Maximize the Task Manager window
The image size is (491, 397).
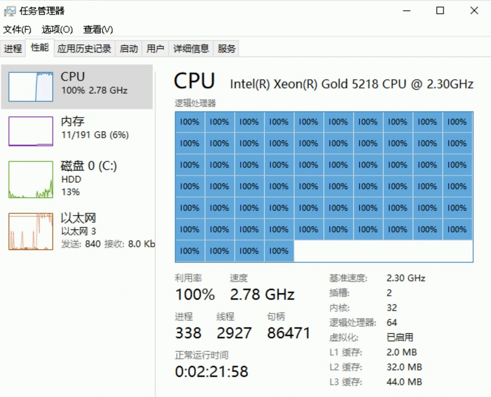tap(440, 10)
